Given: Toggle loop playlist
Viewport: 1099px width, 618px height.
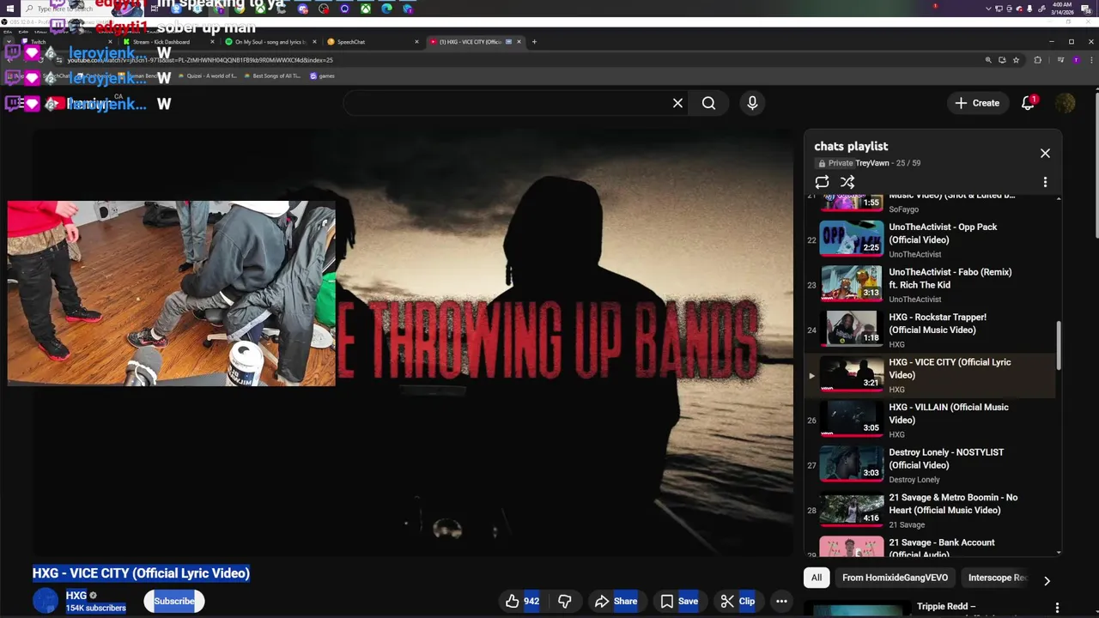Looking at the screenshot, I should point(822,182).
